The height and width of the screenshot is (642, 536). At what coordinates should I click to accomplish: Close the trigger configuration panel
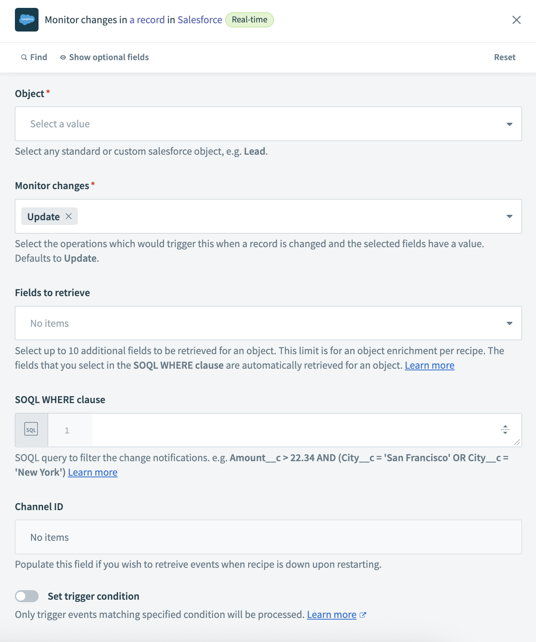516,20
